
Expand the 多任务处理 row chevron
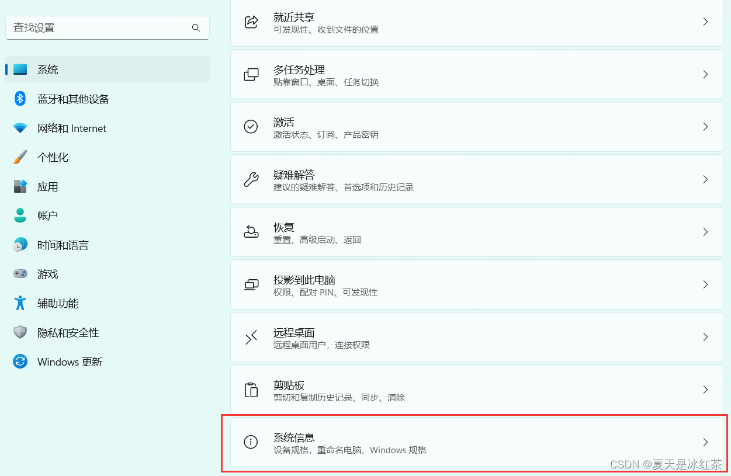pos(705,74)
